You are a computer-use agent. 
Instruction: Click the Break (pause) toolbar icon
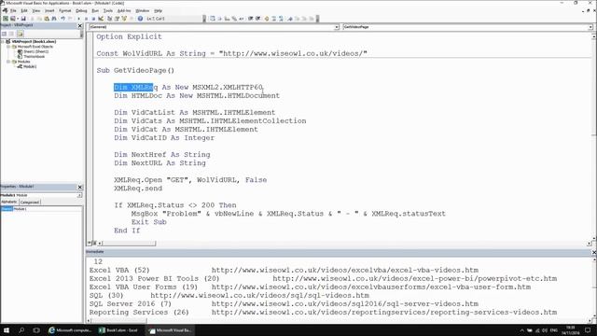[x=86, y=19]
